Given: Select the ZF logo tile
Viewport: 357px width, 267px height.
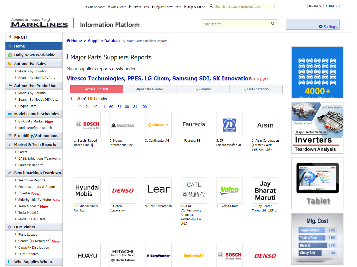Looking at the screenshot, I should 229,125.
